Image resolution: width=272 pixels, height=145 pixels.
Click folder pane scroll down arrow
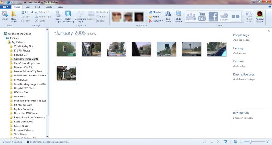(48, 137)
